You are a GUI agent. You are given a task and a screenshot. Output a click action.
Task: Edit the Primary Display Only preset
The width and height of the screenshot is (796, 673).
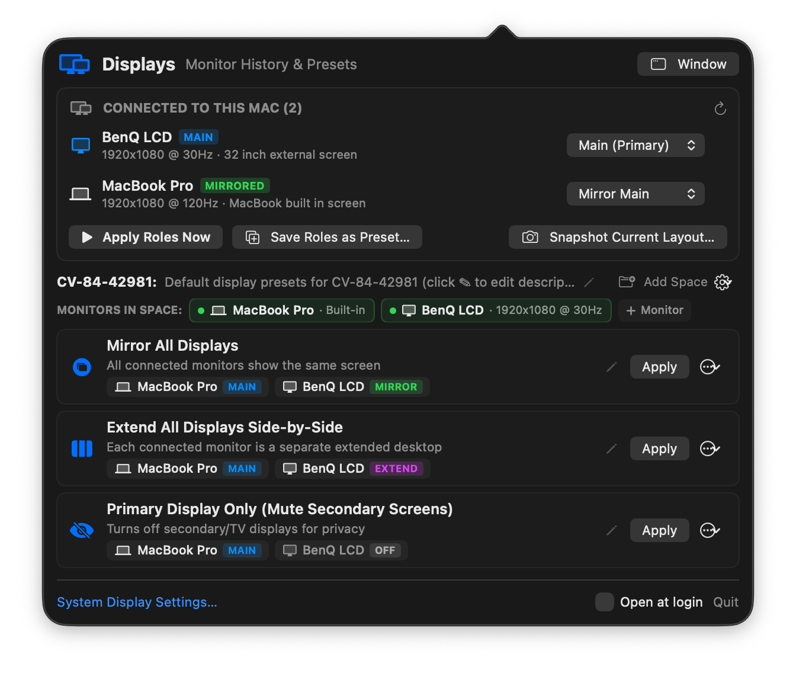tap(612, 531)
